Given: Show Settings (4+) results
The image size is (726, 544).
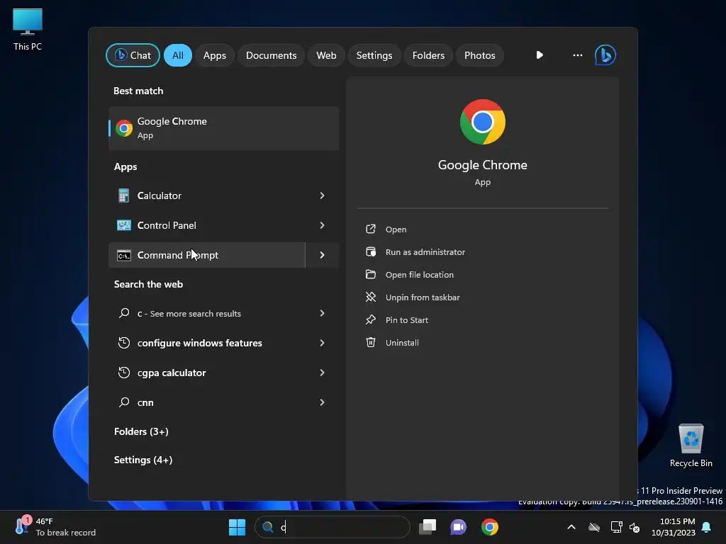Looking at the screenshot, I should pos(143,460).
